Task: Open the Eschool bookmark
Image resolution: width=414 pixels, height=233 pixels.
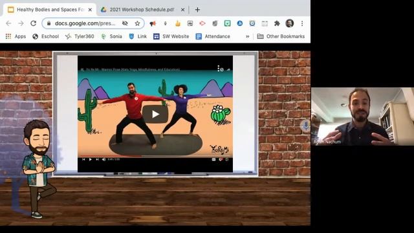Action: point(45,36)
